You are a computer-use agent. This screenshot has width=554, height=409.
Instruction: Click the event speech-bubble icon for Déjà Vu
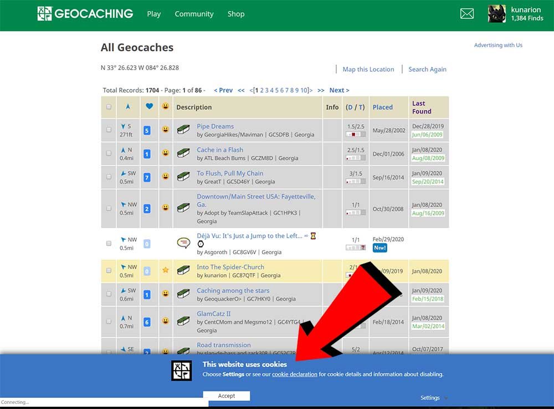[183, 243]
